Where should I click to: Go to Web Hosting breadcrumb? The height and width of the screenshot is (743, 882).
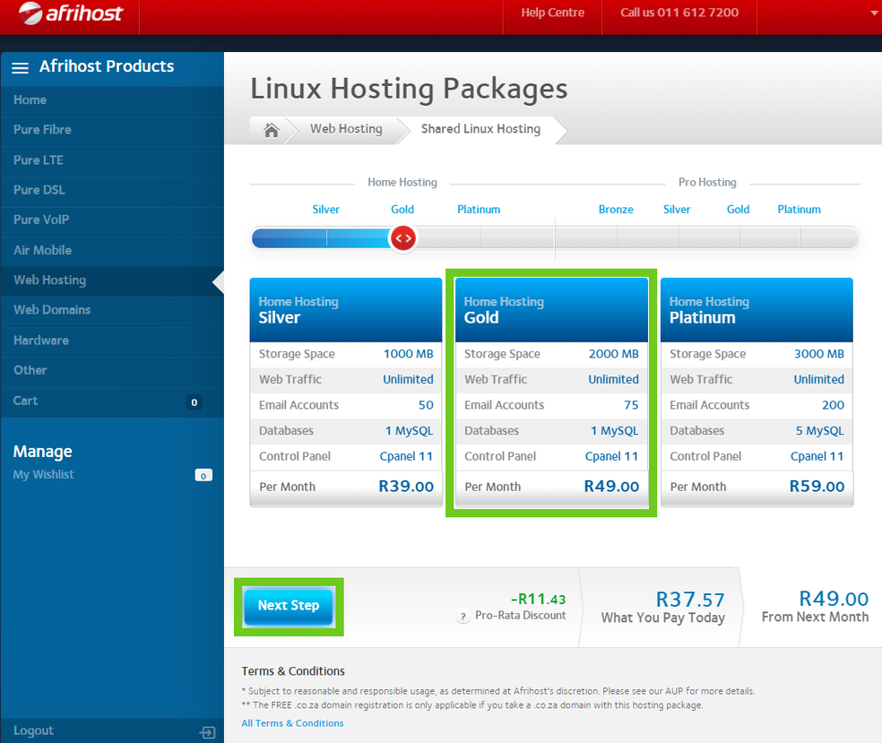click(346, 129)
